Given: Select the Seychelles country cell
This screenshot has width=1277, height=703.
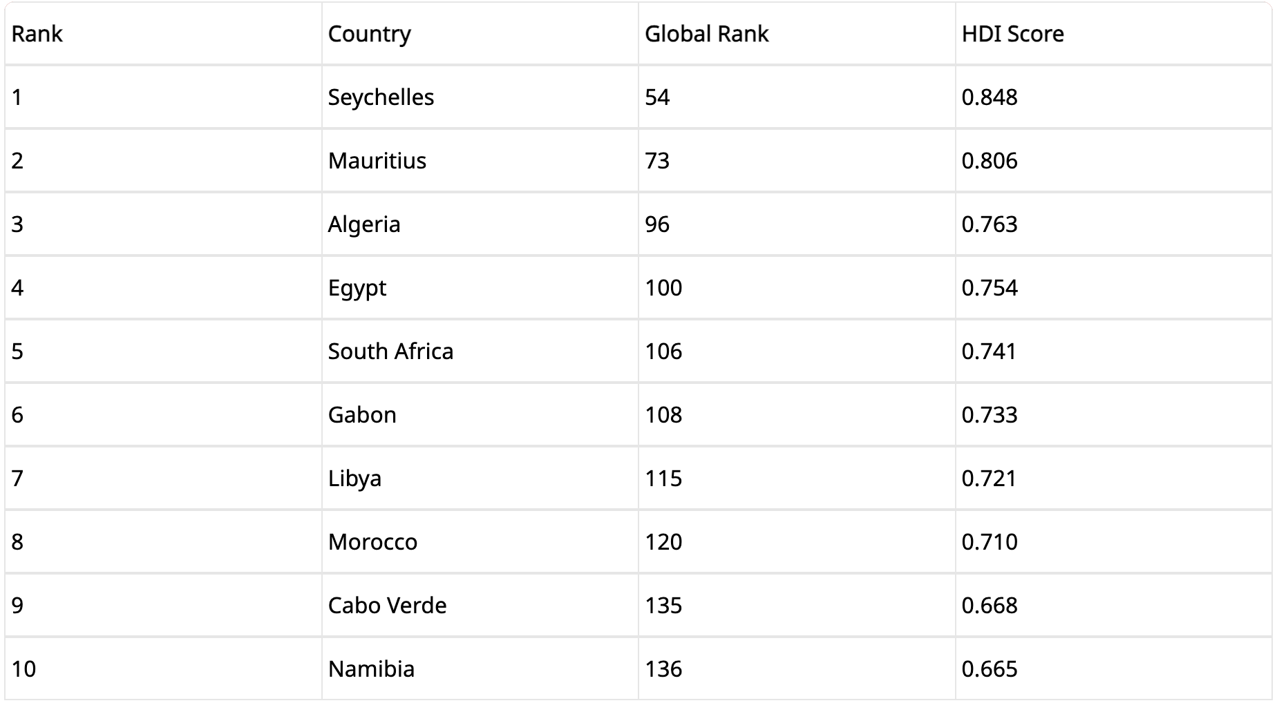Looking at the screenshot, I should [381, 97].
